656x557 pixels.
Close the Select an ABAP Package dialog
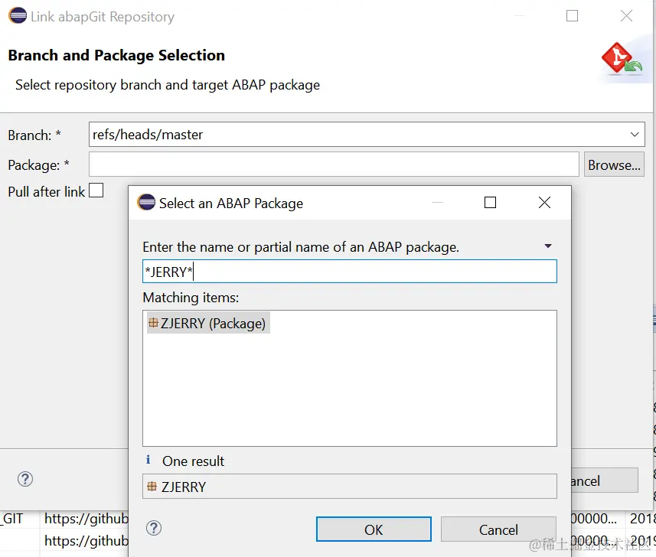coord(544,203)
